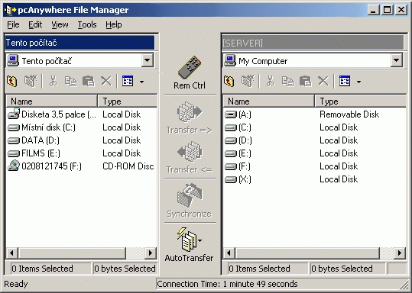
Task: Click Copy icon in SERVER pane toolbar
Action: coord(287,82)
